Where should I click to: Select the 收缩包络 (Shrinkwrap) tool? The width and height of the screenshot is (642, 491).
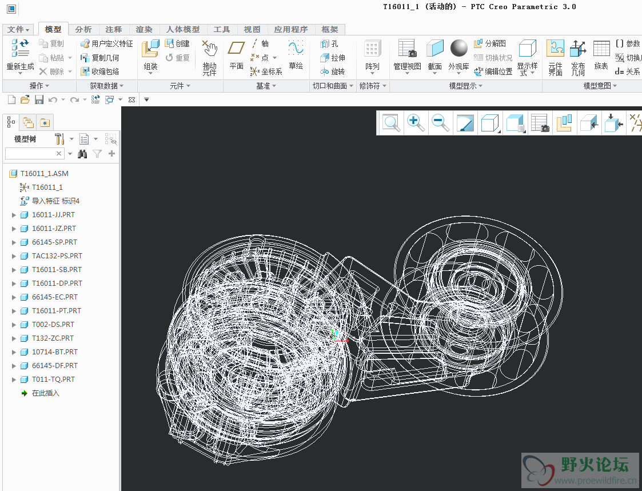(100, 71)
